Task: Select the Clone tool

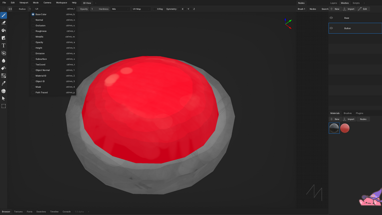Action: (4, 53)
